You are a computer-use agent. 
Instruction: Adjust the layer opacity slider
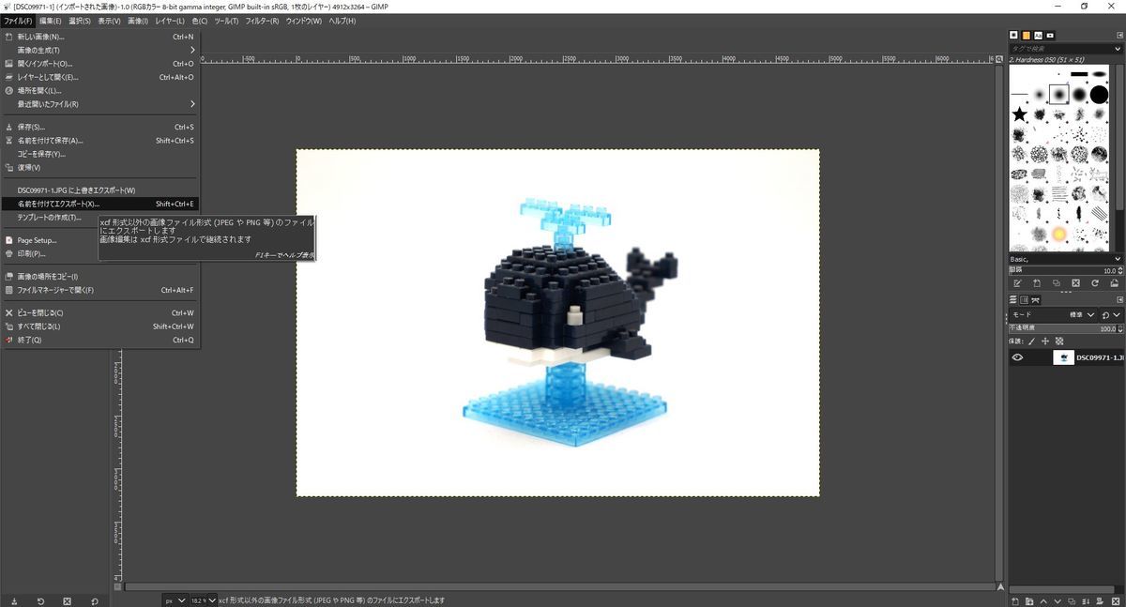(x=1065, y=329)
